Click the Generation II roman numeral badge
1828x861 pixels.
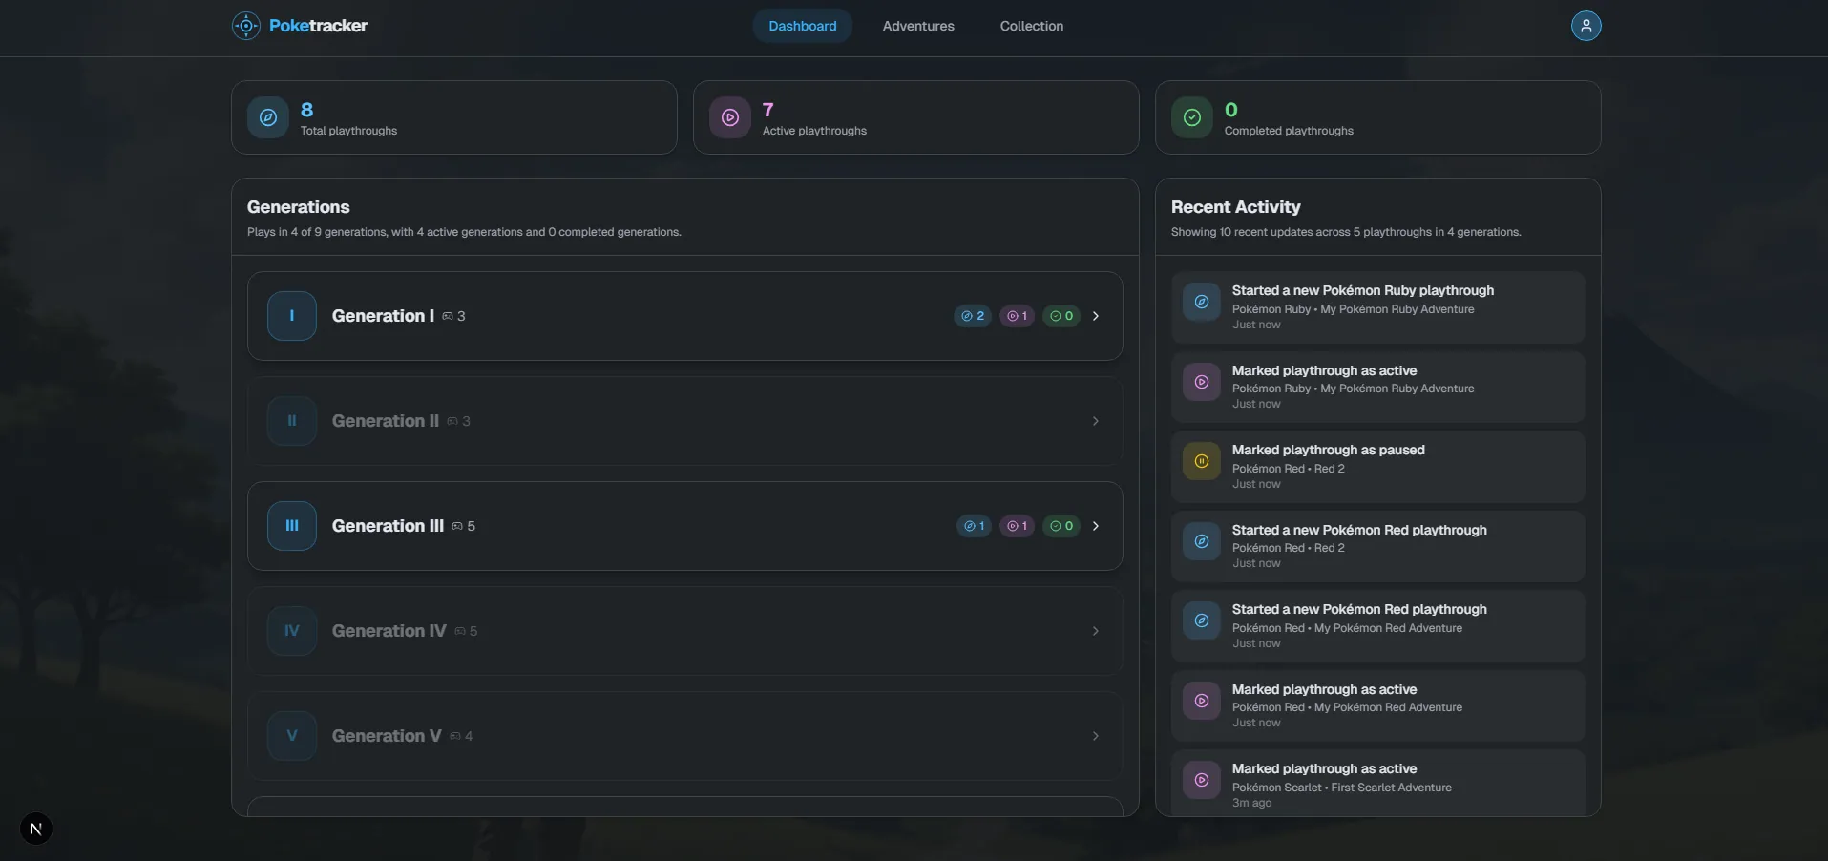click(x=292, y=421)
